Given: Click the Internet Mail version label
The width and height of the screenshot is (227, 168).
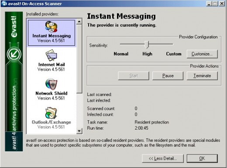Looking at the screenshot, I should (51, 69).
